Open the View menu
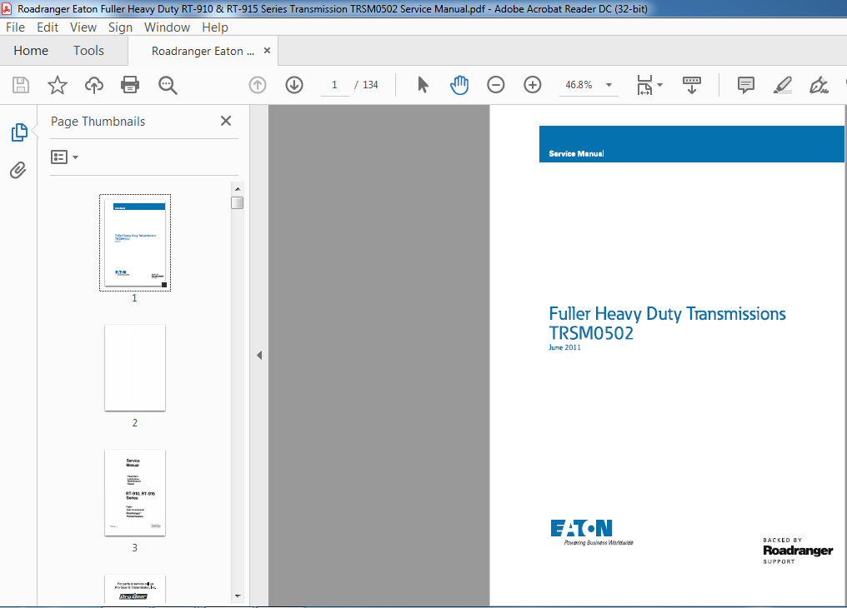This screenshot has height=608, width=847. tap(83, 27)
